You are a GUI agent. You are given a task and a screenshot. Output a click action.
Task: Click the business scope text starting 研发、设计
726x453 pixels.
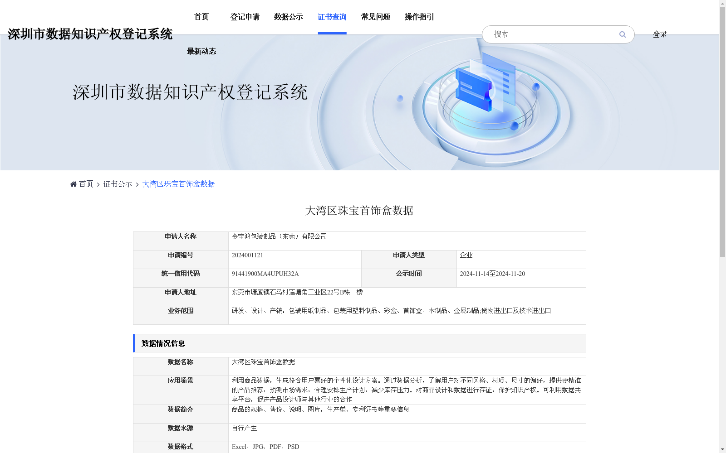click(391, 311)
